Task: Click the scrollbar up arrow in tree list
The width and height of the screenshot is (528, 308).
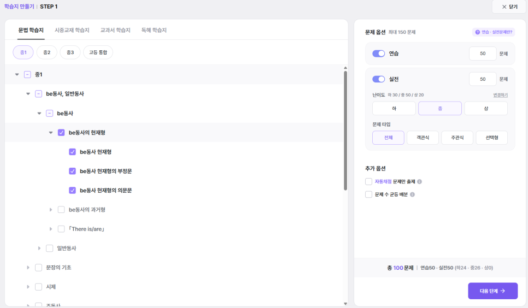Action: tap(345, 68)
